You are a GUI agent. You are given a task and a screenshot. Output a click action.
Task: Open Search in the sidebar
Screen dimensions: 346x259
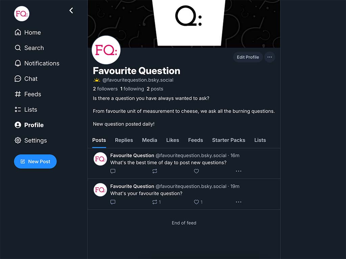tap(29, 48)
